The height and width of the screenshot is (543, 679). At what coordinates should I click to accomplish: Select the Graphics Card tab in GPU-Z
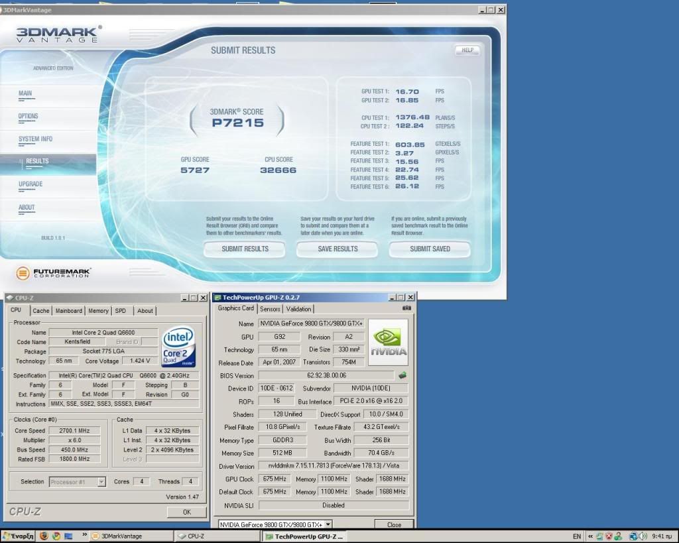(235, 308)
